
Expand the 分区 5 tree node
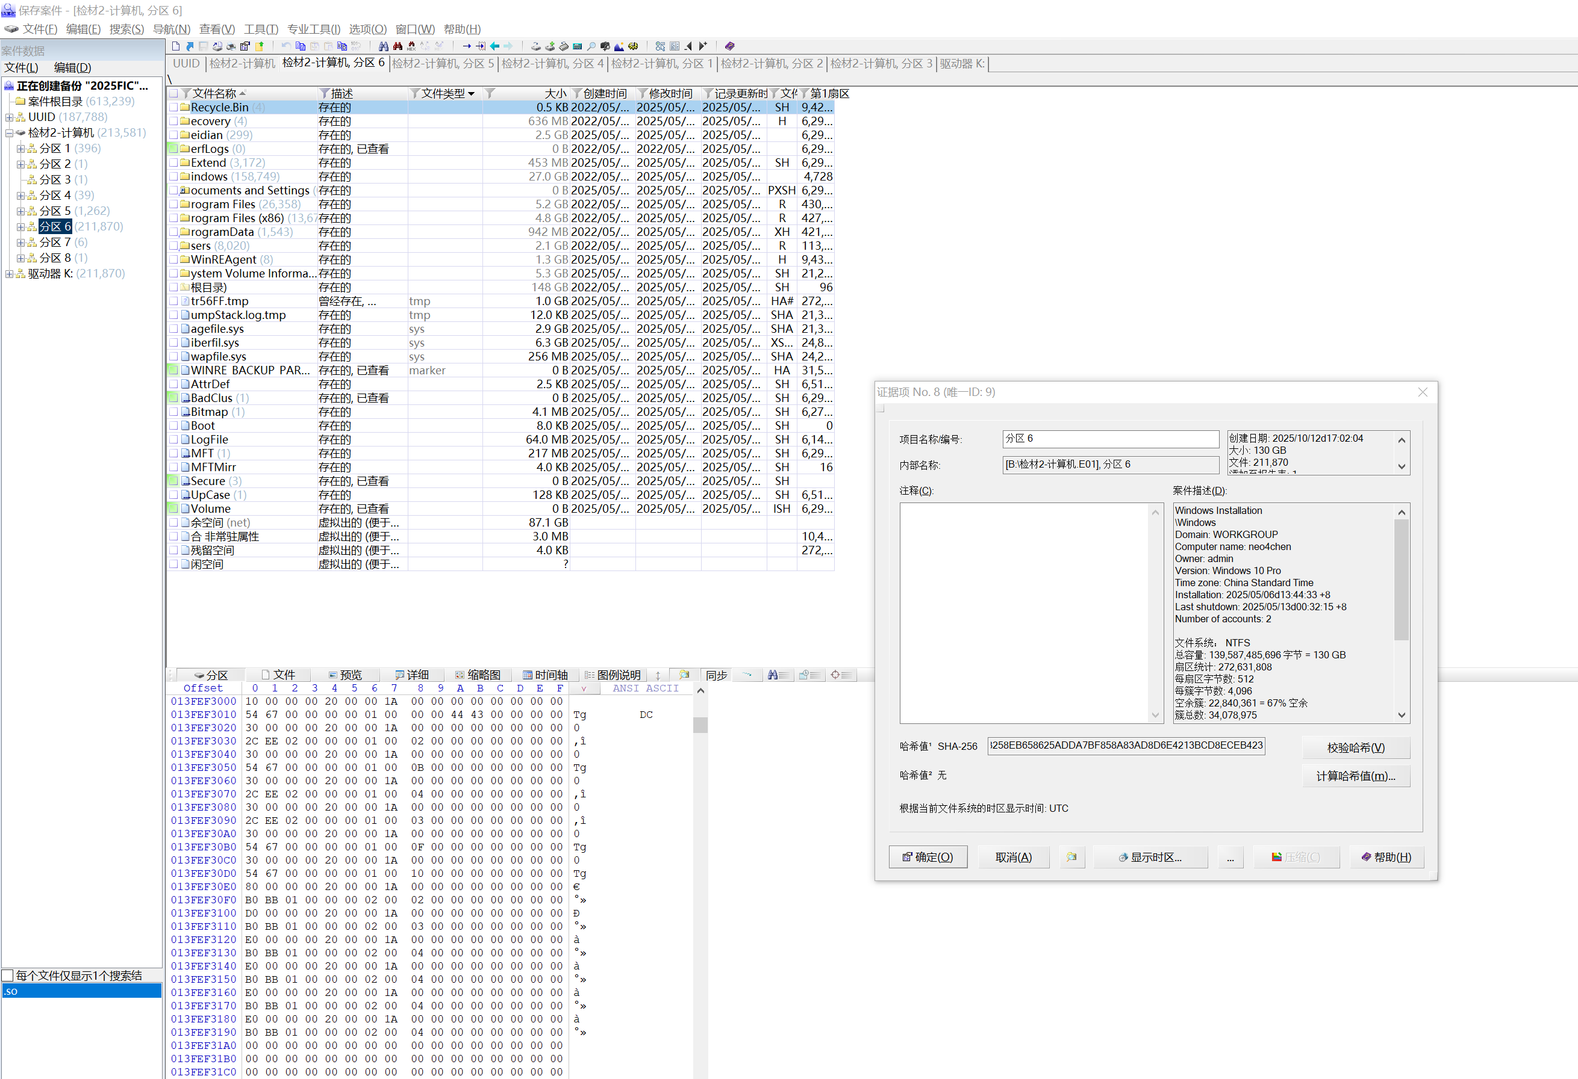(x=20, y=211)
